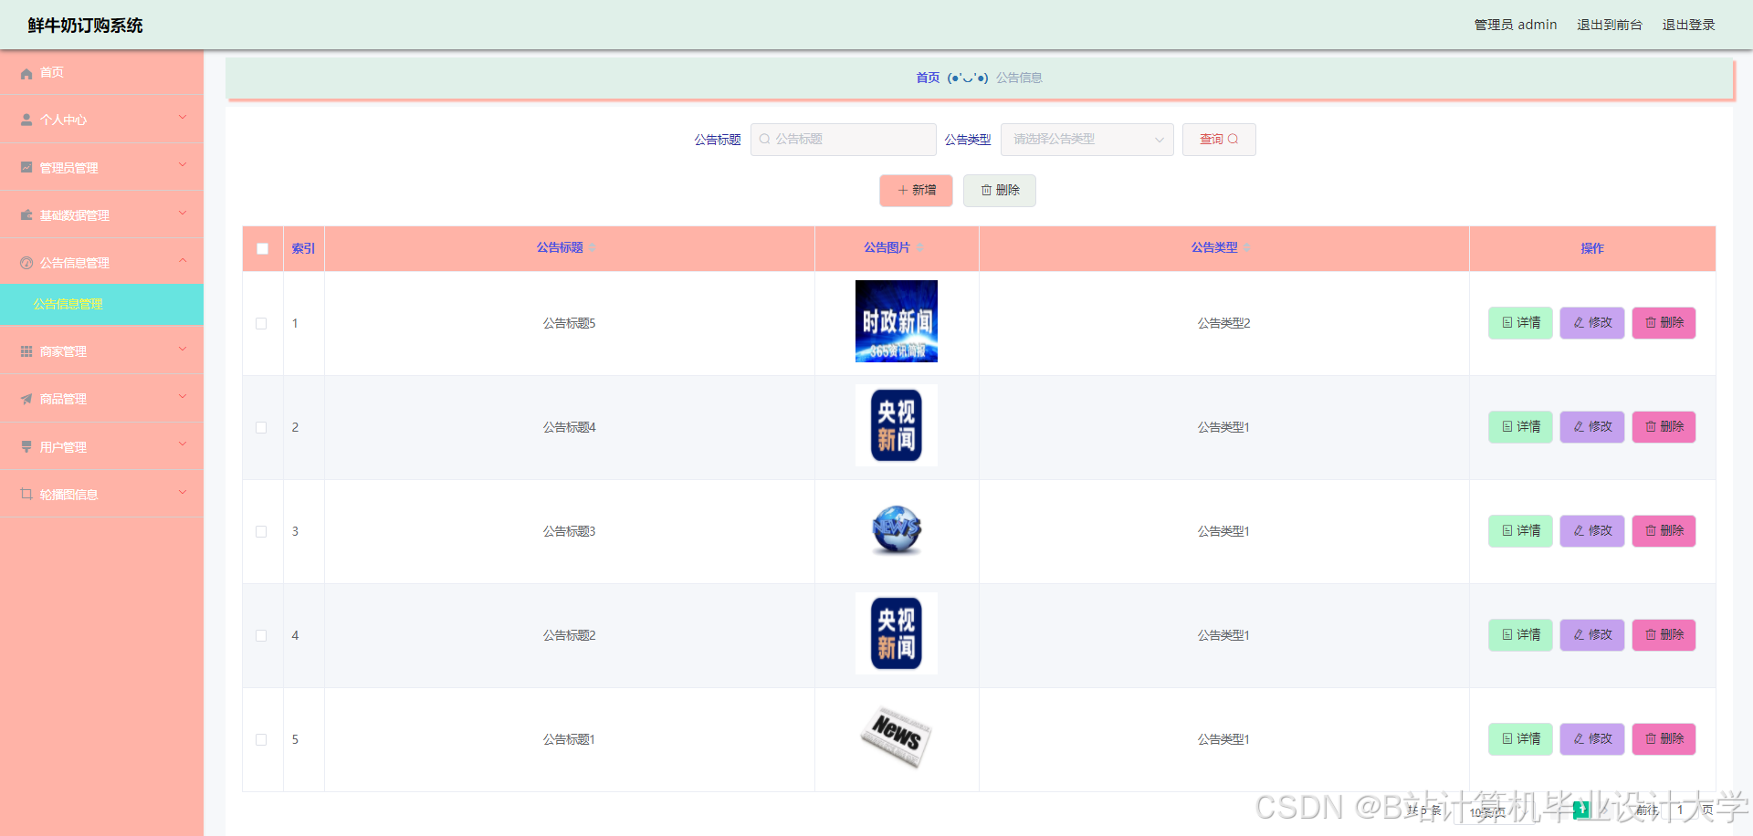Screen dimensions: 1753x836
Task: Click the home icon beside 首页 in the sidebar
Action: click(26, 73)
